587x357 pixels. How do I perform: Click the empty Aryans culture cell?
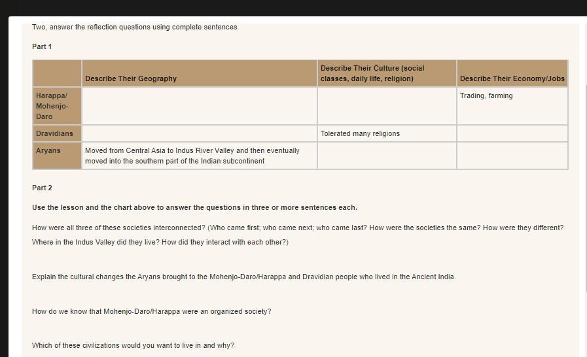[387, 156]
